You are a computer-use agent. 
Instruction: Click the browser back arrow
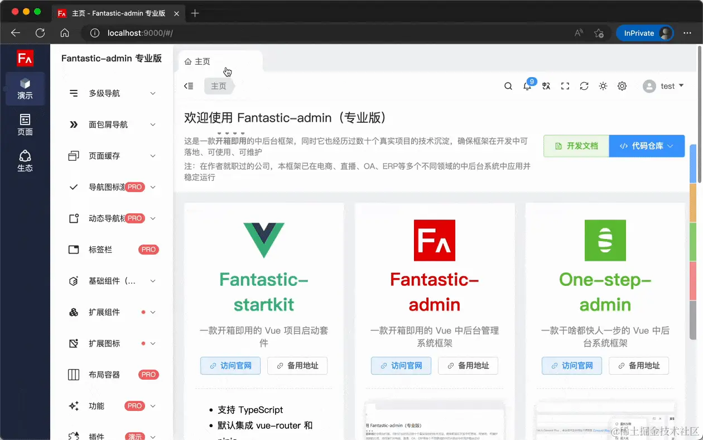[16, 33]
